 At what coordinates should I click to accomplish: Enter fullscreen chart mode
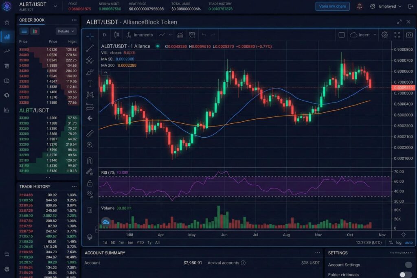[x=397, y=35]
